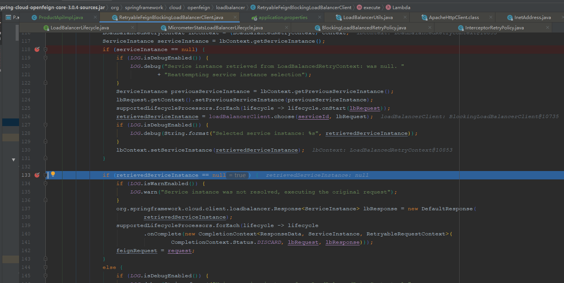Click the interface icon on LoadBalancerLifecycle.java tab
This screenshot has height=283, width=564.
tap(46, 27)
